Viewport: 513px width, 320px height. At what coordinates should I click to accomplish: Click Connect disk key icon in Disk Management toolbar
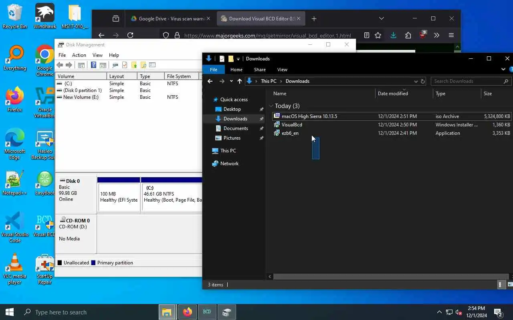pyautogui.click(x=115, y=65)
